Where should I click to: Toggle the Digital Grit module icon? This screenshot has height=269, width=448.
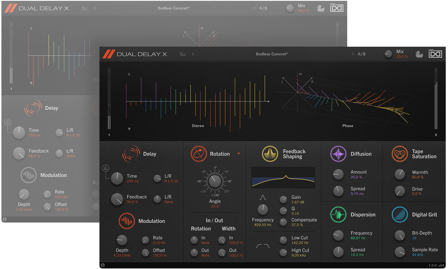[400, 215]
